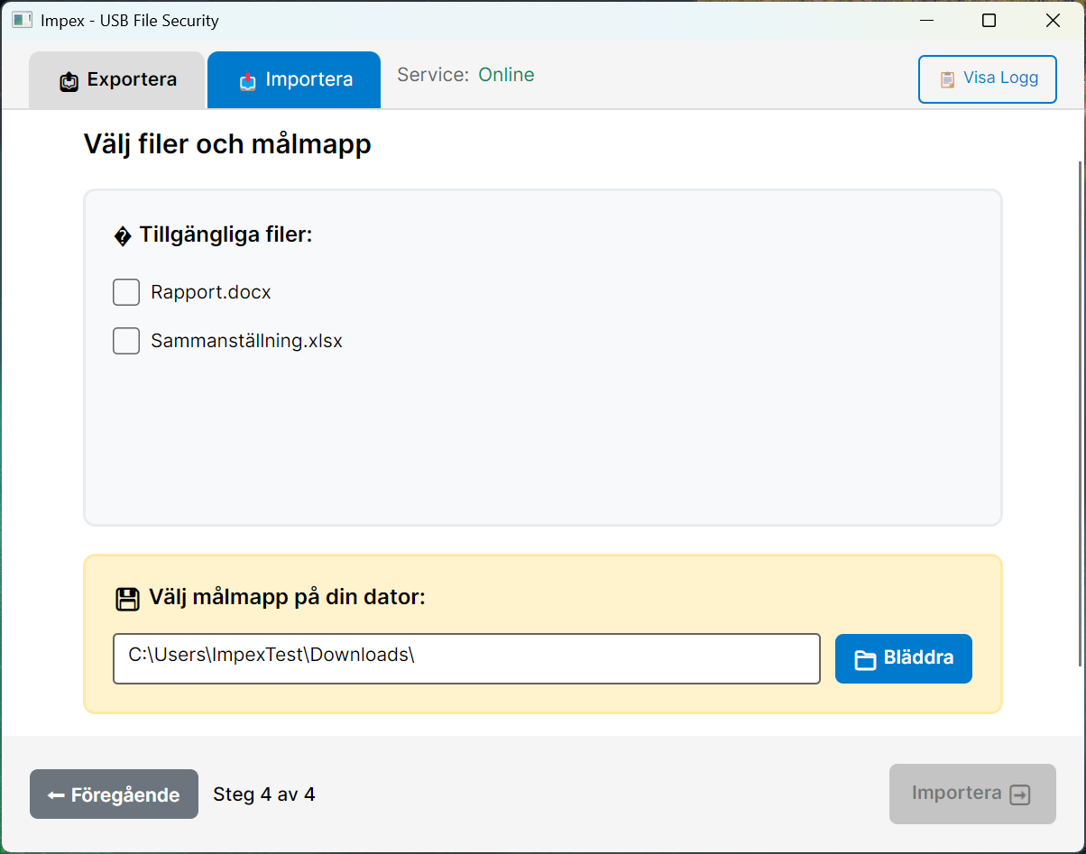
Task: Click the clipboard icon in Visa Logg
Action: click(x=947, y=79)
